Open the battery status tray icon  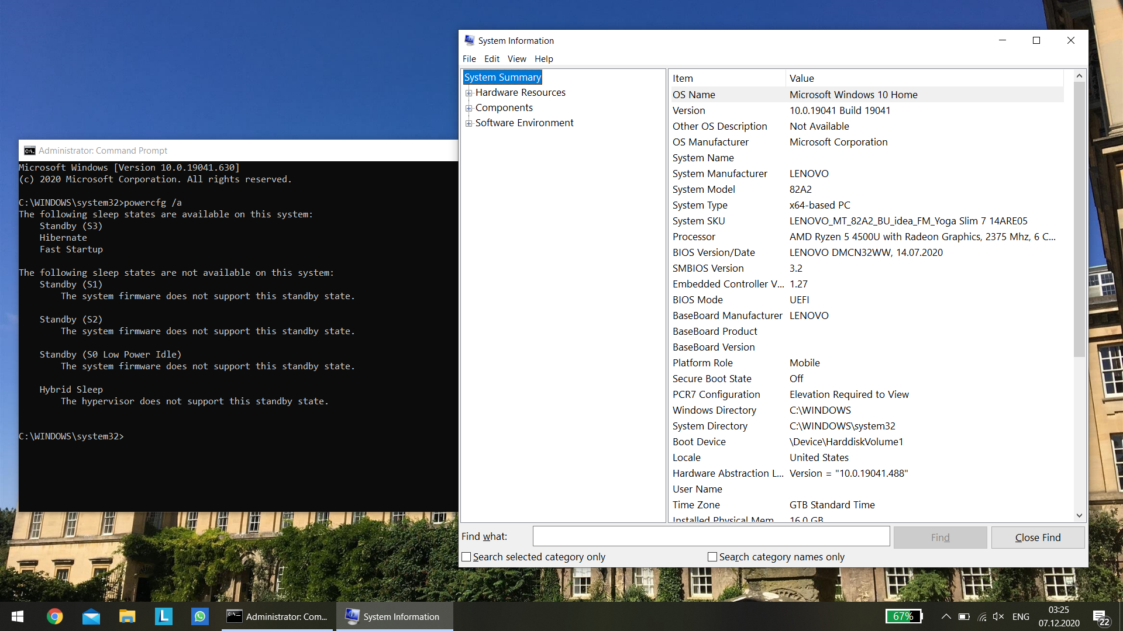964,616
